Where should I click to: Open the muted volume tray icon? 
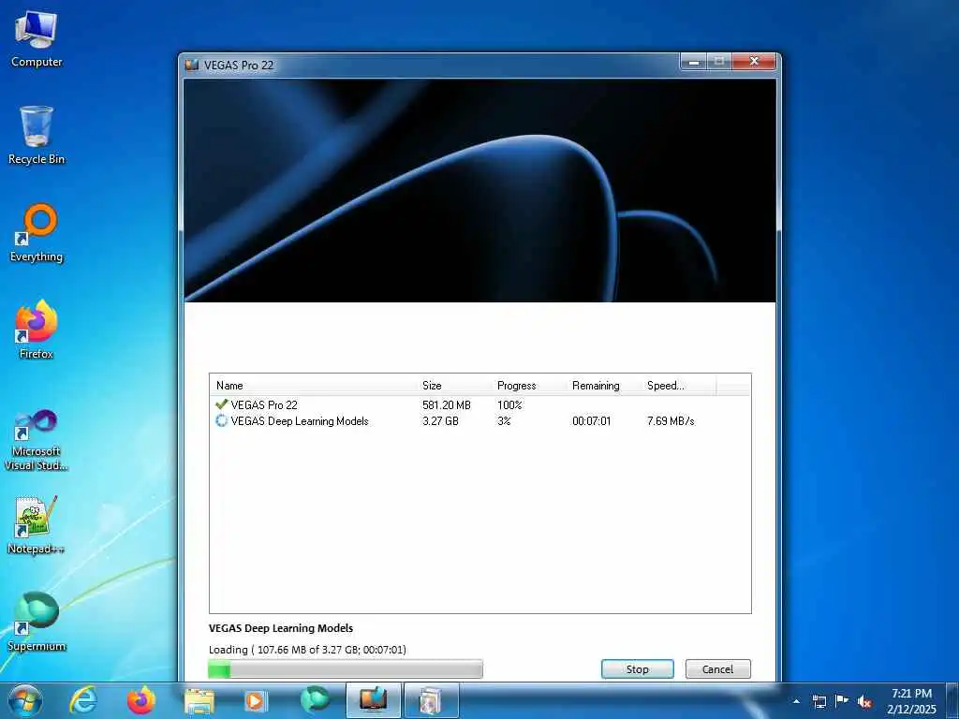(x=864, y=701)
